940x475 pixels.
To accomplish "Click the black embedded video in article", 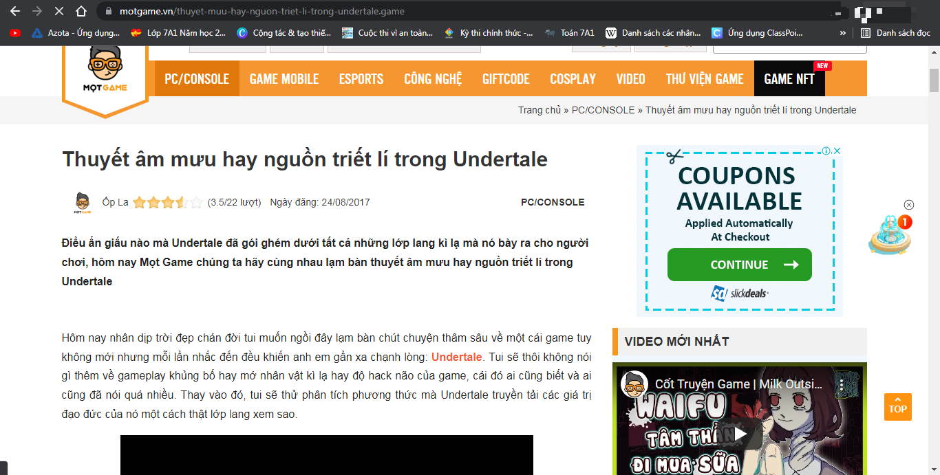I will (327, 454).
